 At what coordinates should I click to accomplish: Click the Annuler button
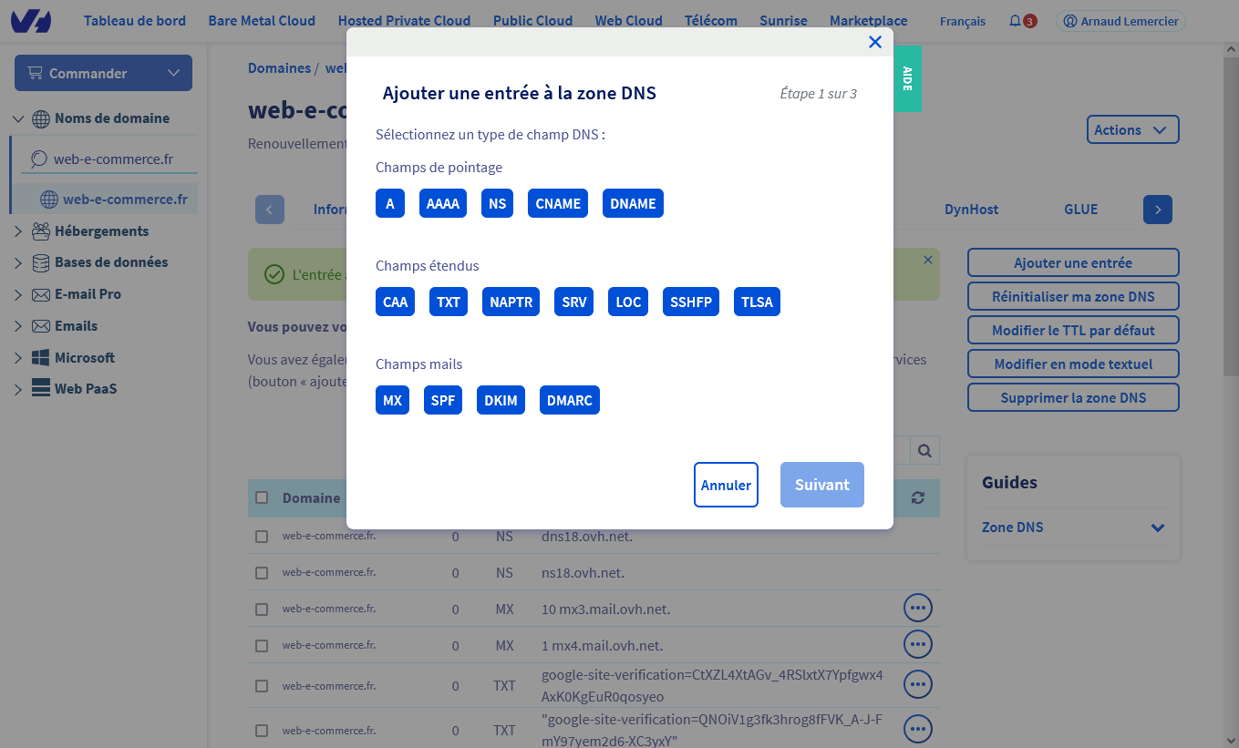726,485
